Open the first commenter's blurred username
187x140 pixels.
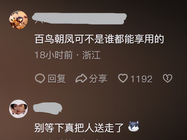click(x=79, y=19)
